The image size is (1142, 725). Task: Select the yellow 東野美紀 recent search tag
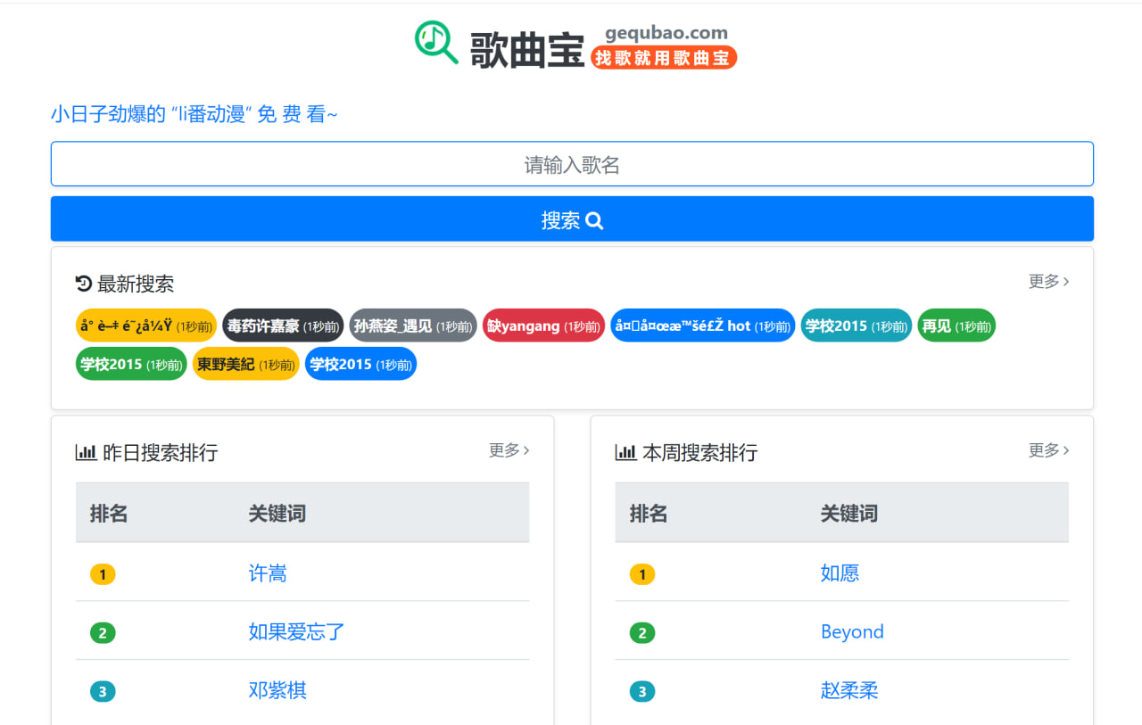[x=245, y=364]
